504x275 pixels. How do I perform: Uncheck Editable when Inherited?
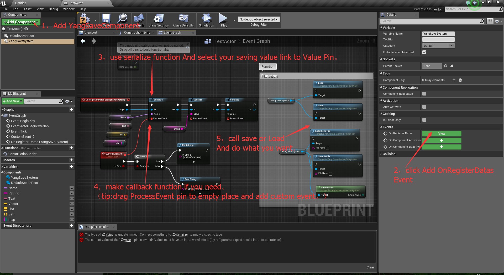point(424,52)
